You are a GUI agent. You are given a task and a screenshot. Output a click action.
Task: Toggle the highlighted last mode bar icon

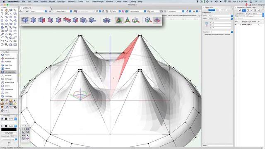[157, 20]
